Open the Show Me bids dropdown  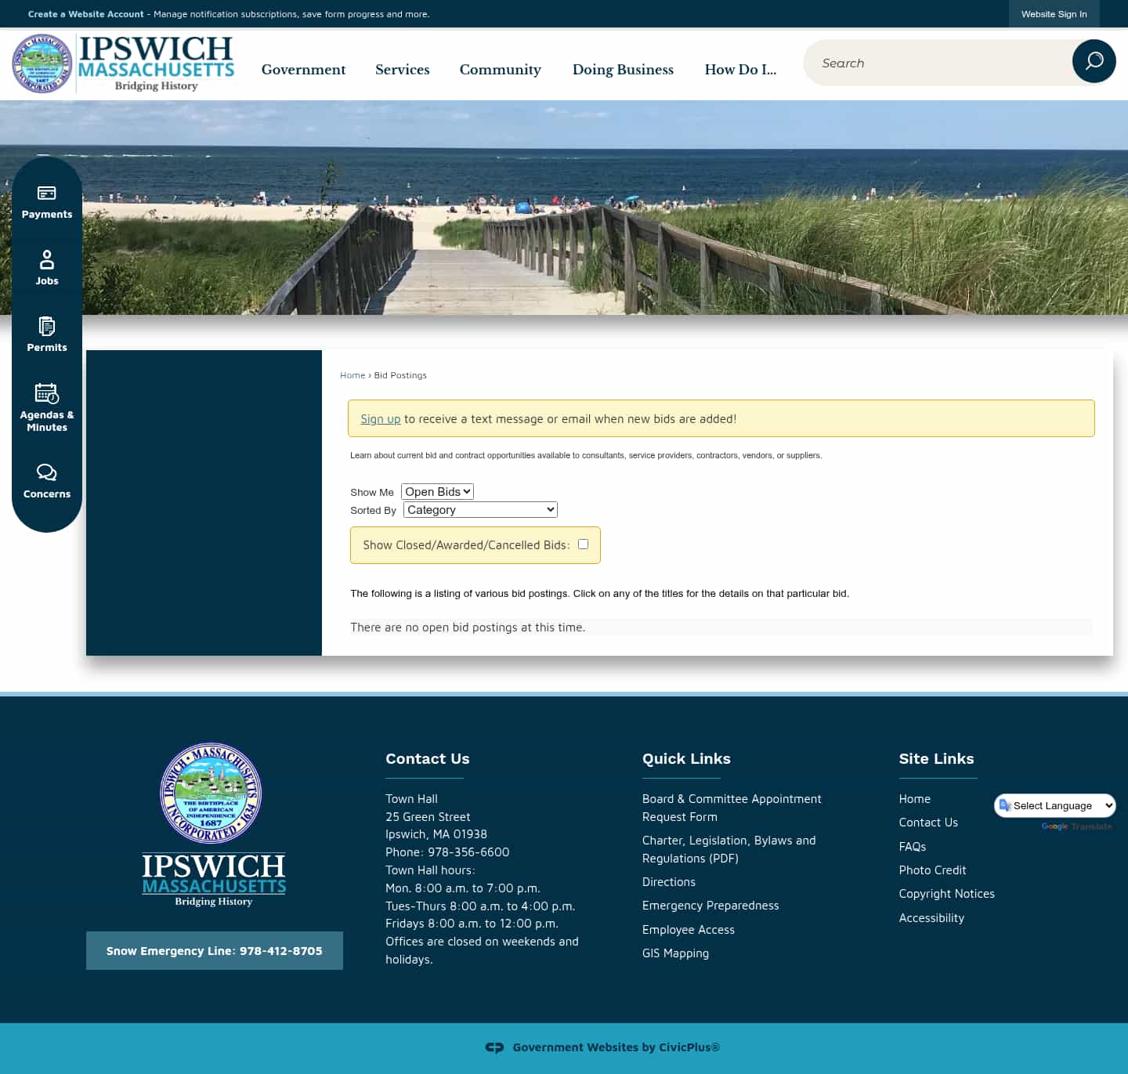coord(436,491)
